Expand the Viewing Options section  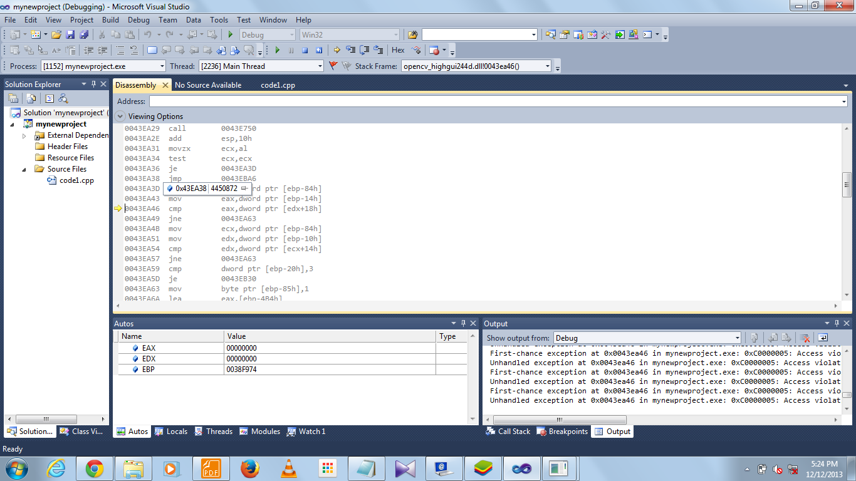click(120, 116)
